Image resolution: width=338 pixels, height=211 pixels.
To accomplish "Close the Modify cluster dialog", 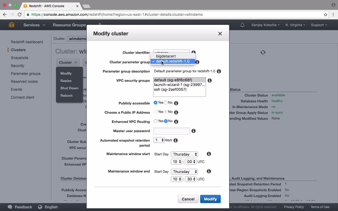I will pyautogui.click(x=220, y=34).
